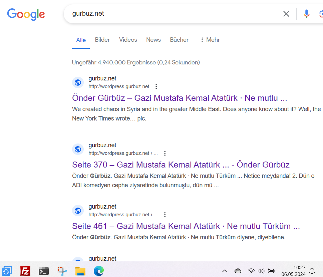This screenshot has width=323, height=277.
Task: Click the globe favicon of the Seite 461 result
Action: 78,211
